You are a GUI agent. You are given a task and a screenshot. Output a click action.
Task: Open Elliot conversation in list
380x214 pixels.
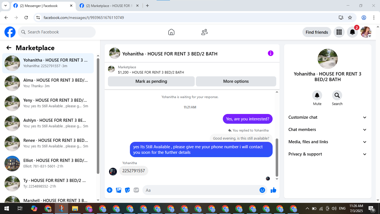(48, 164)
